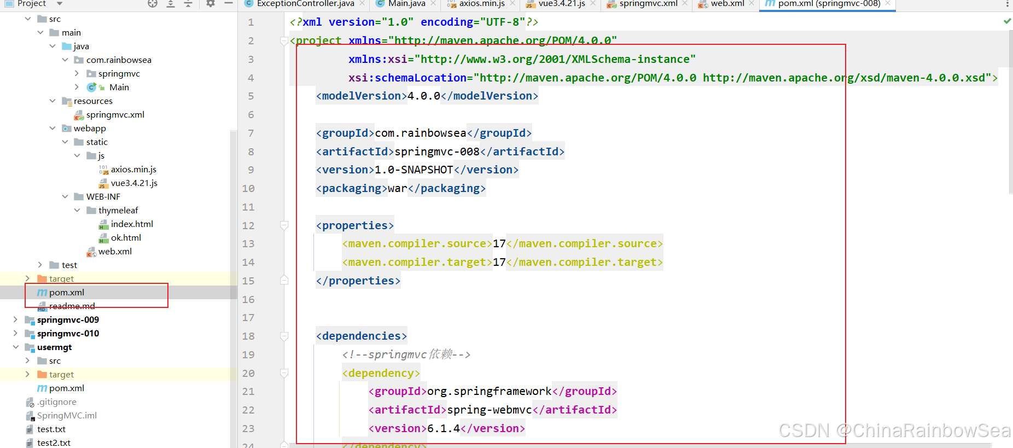Close the ExceptionController.java tab
Screen dimensions: 1013x448
pos(363,3)
